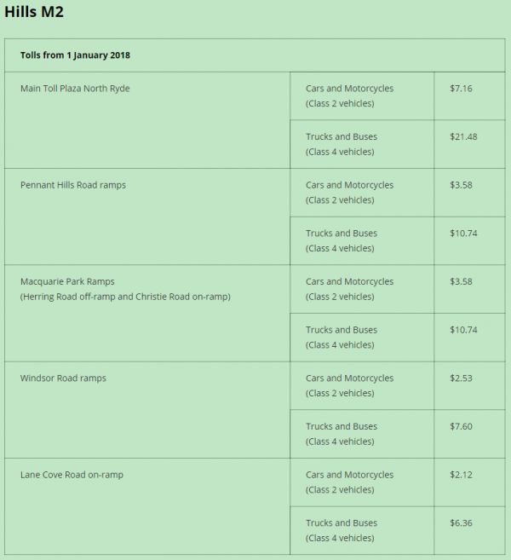Click Pennant Hills Road ramps cell
The width and height of the screenshot is (511, 560).
[72, 185]
